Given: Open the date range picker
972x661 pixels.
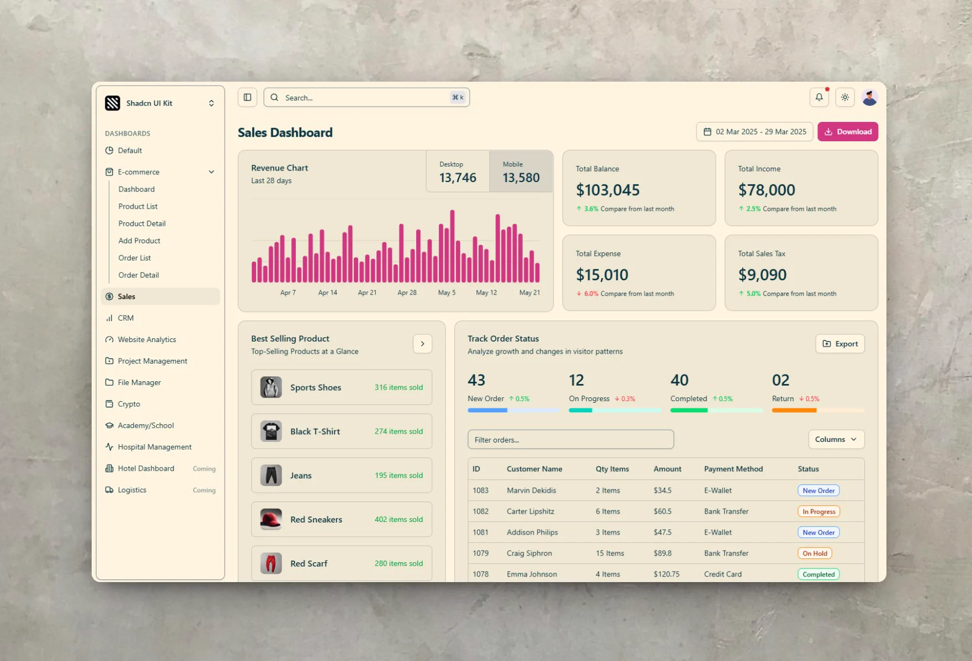Looking at the screenshot, I should point(755,131).
